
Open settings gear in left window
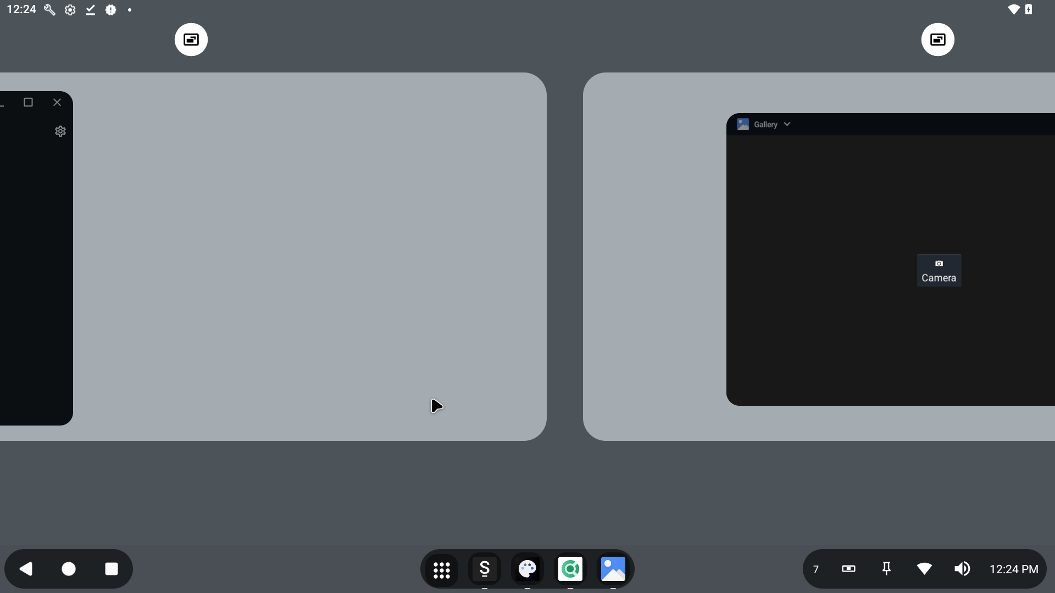click(x=60, y=131)
